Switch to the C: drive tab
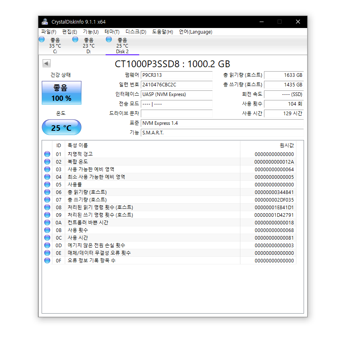The width and height of the screenshot is (344, 344). point(55,46)
